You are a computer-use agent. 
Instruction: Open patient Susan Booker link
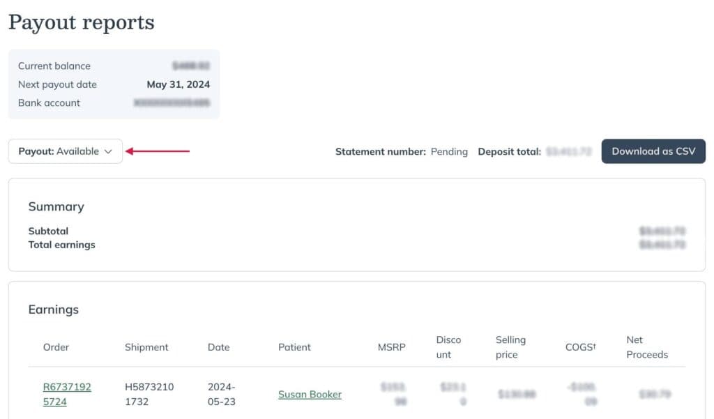[310, 395]
